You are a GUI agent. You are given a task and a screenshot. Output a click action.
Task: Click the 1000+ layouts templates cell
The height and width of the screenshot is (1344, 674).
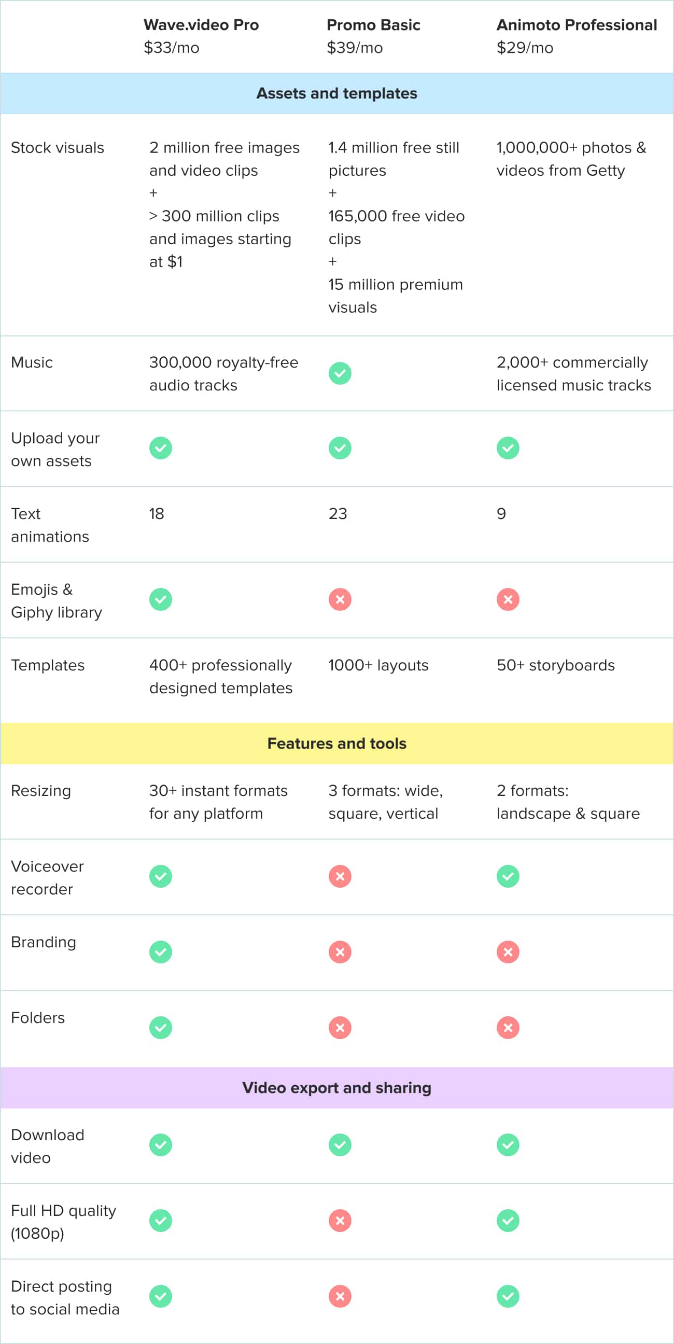point(378,665)
